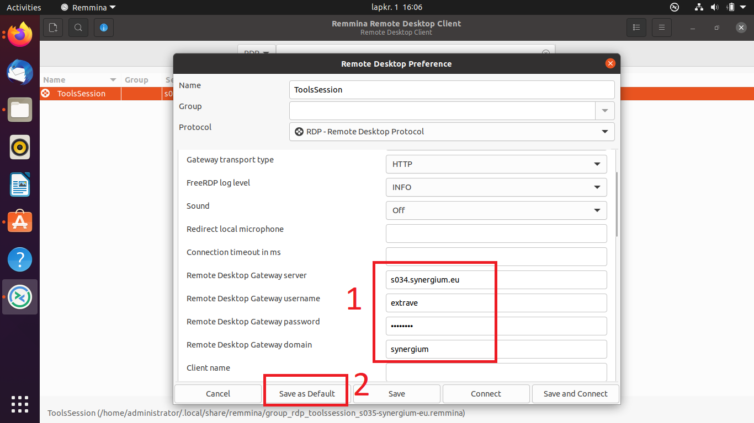Launch Thunderbird mail from the dock
754x423 pixels.
coord(20,72)
